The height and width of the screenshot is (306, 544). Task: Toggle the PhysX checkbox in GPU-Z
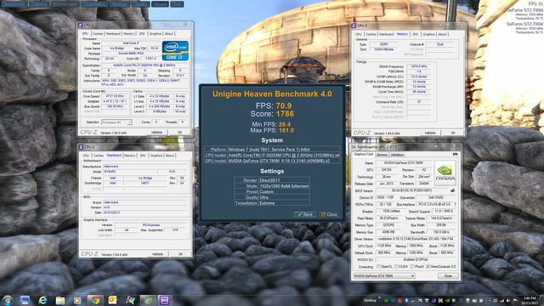pos(412,266)
